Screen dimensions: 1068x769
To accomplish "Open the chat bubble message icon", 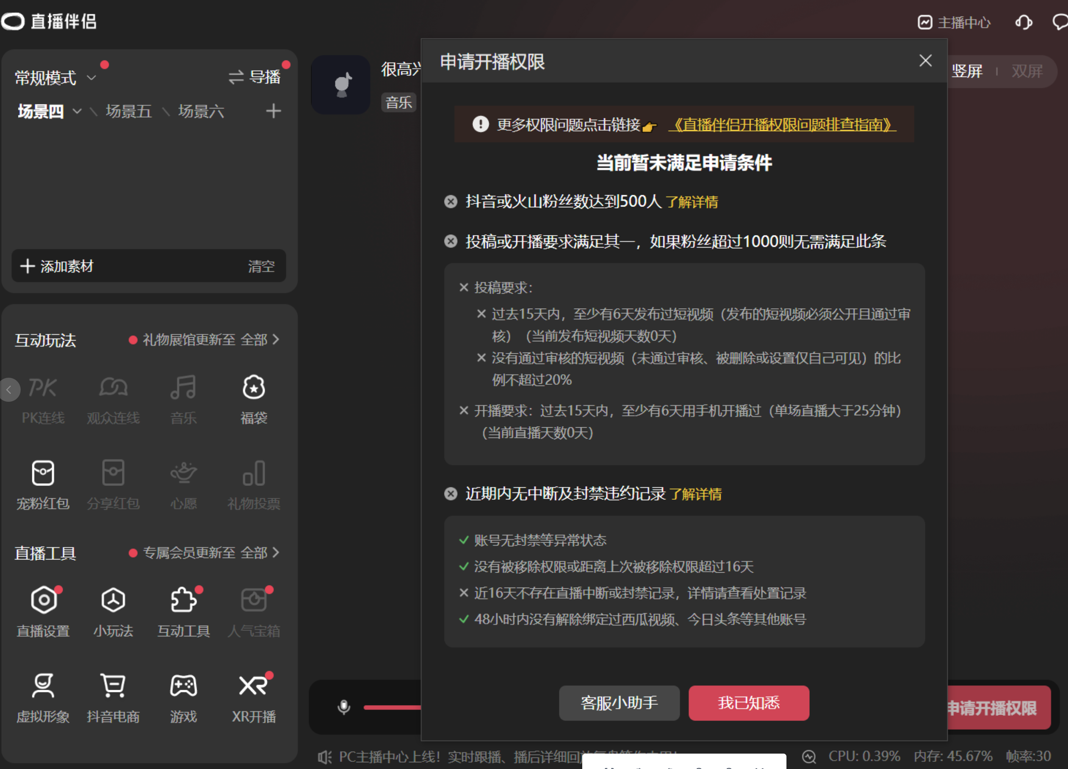I will coord(1060,22).
